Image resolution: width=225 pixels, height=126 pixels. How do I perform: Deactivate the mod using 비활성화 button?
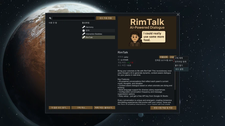click(163, 57)
